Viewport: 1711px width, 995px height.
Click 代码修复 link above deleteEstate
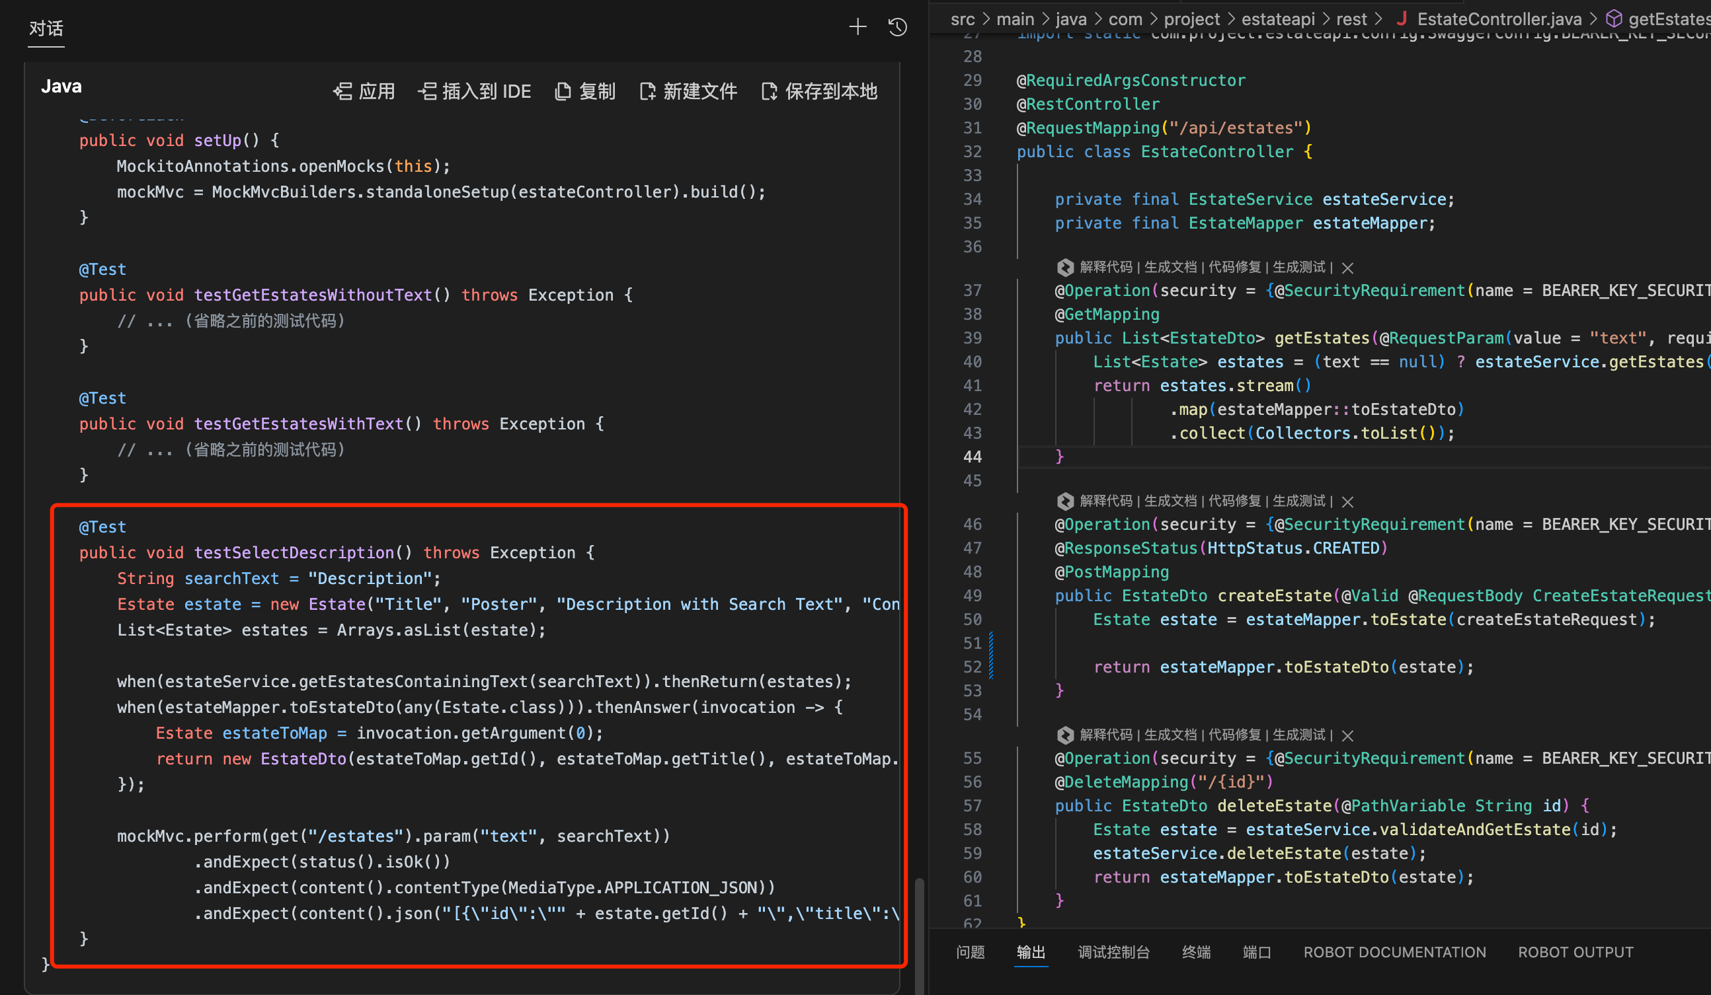click(1234, 735)
